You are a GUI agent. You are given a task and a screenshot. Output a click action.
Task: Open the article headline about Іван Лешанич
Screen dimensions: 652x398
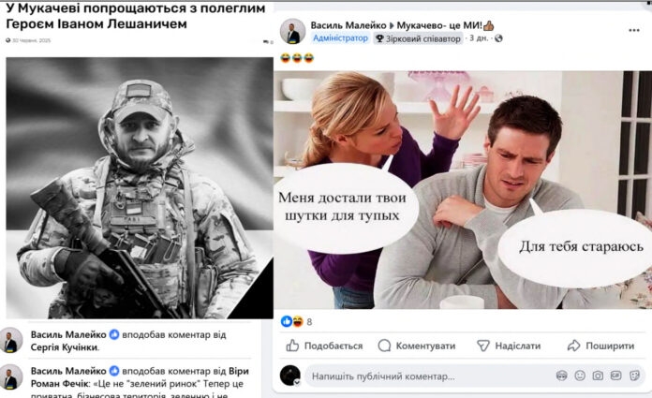pyautogui.click(x=136, y=16)
